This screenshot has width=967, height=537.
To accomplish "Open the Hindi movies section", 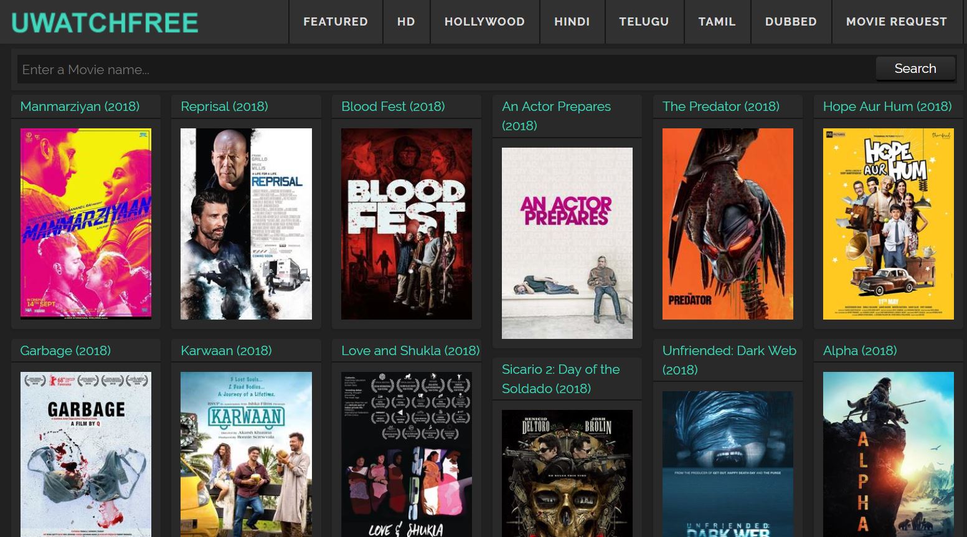I will pyautogui.click(x=572, y=22).
